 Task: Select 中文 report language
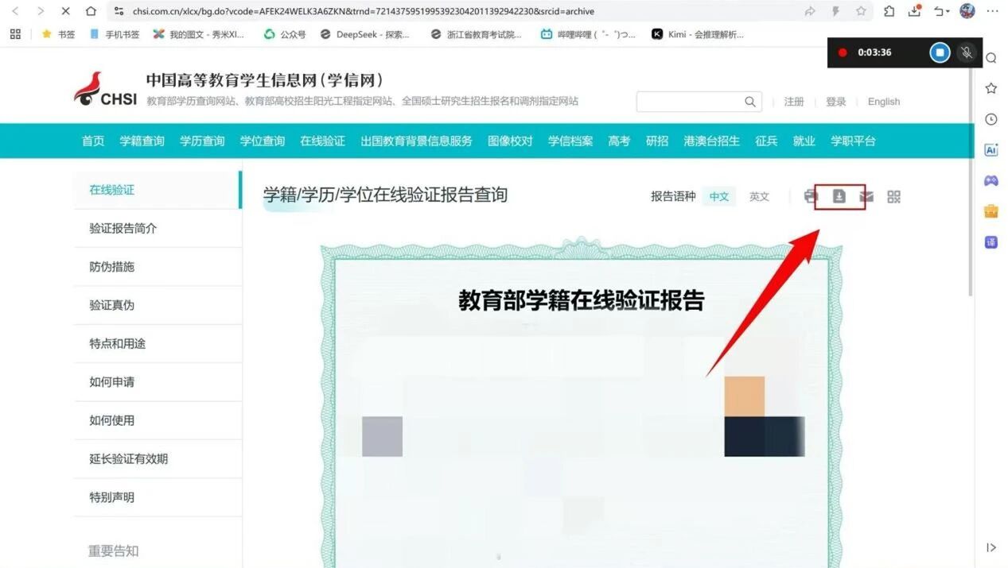coord(718,196)
